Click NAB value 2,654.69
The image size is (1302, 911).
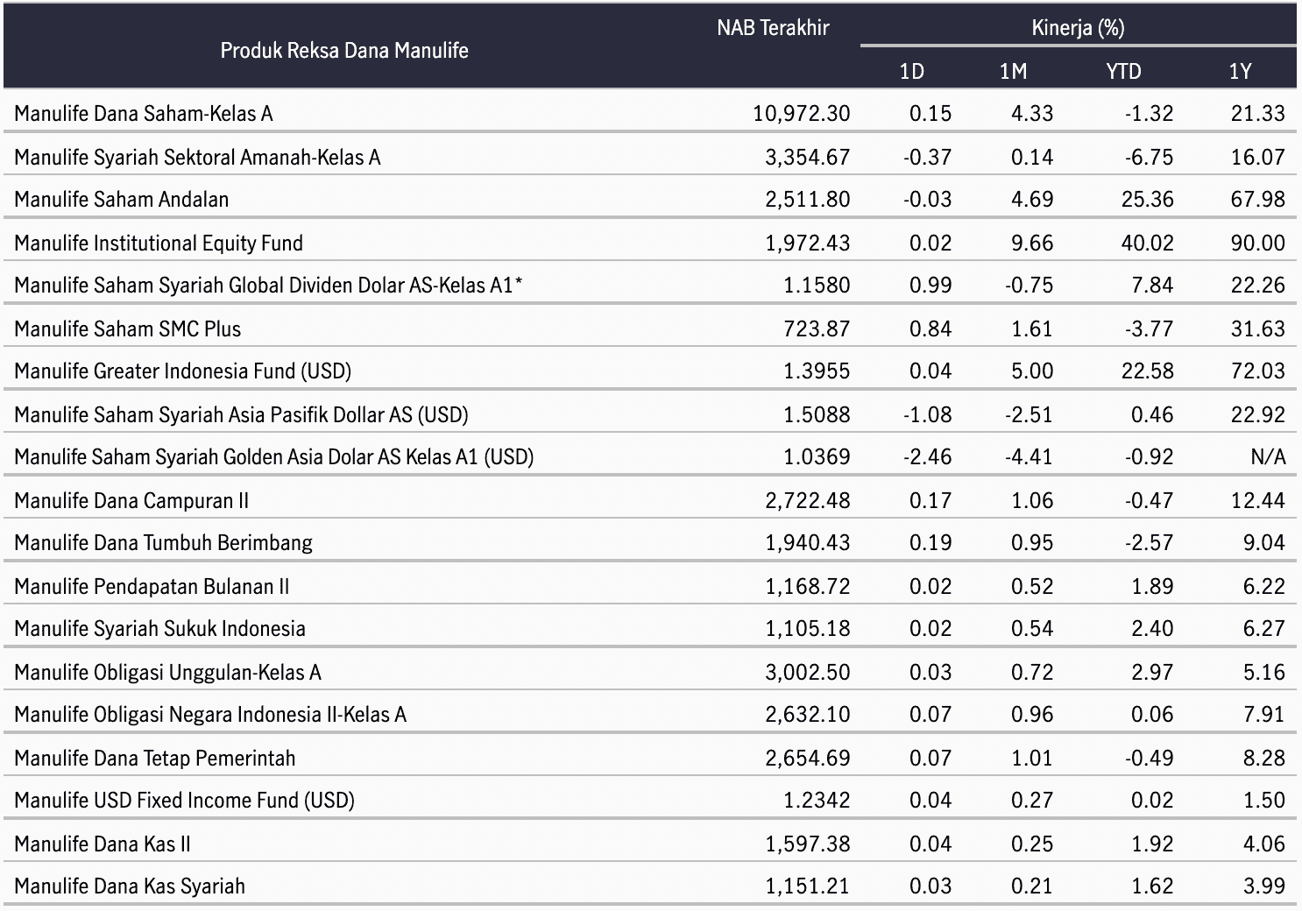[808, 758]
